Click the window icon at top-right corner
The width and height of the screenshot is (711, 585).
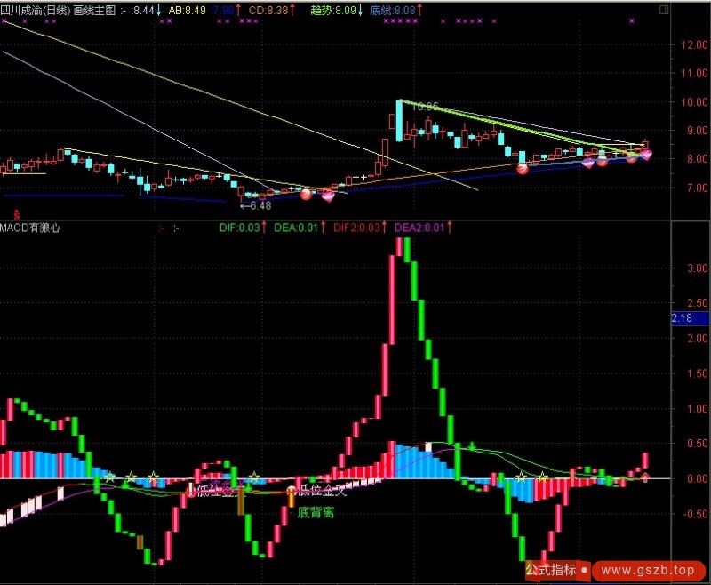664,10
